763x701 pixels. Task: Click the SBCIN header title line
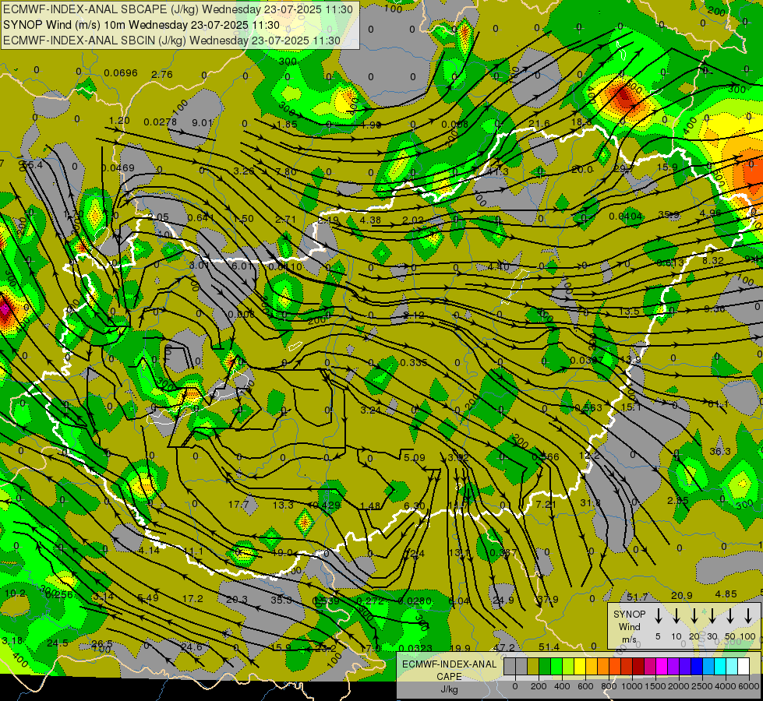click(171, 41)
